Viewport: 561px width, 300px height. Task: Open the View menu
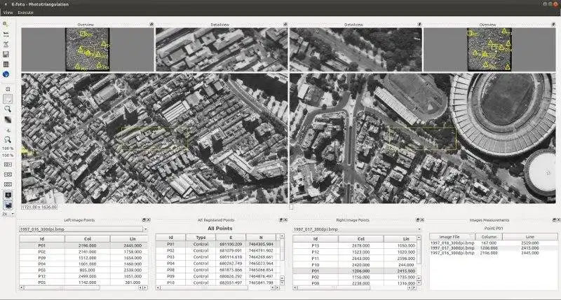click(8, 13)
